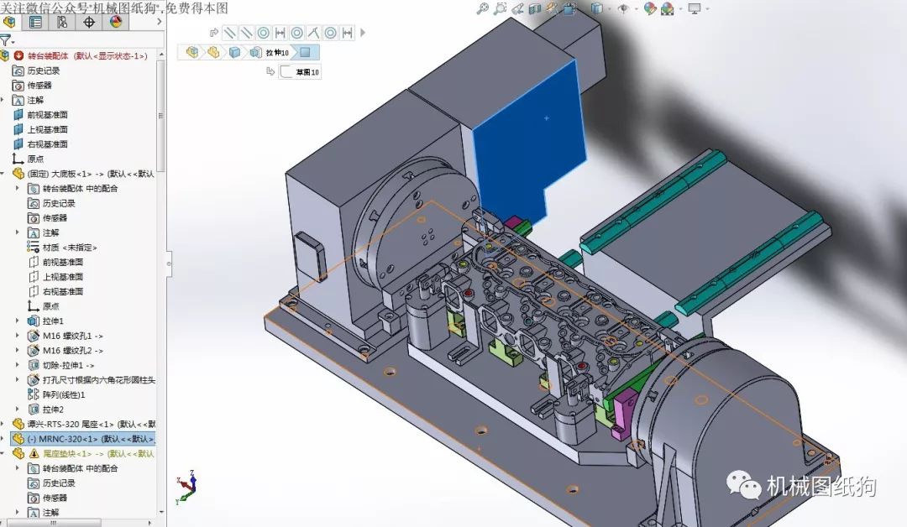Open the DisplayManager color ball tab
The width and height of the screenshot is (907, 527).
pos(116,23)
